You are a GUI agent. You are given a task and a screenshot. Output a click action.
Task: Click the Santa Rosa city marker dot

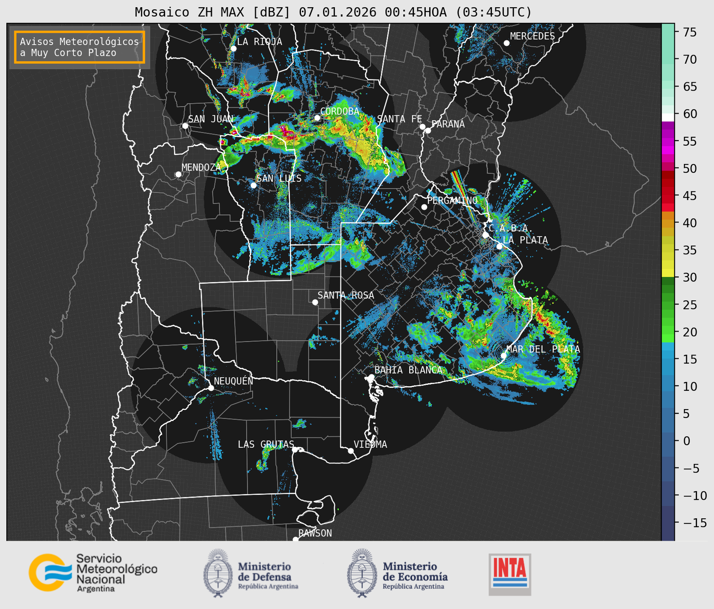pyautogui.click(x=315, y=302)
